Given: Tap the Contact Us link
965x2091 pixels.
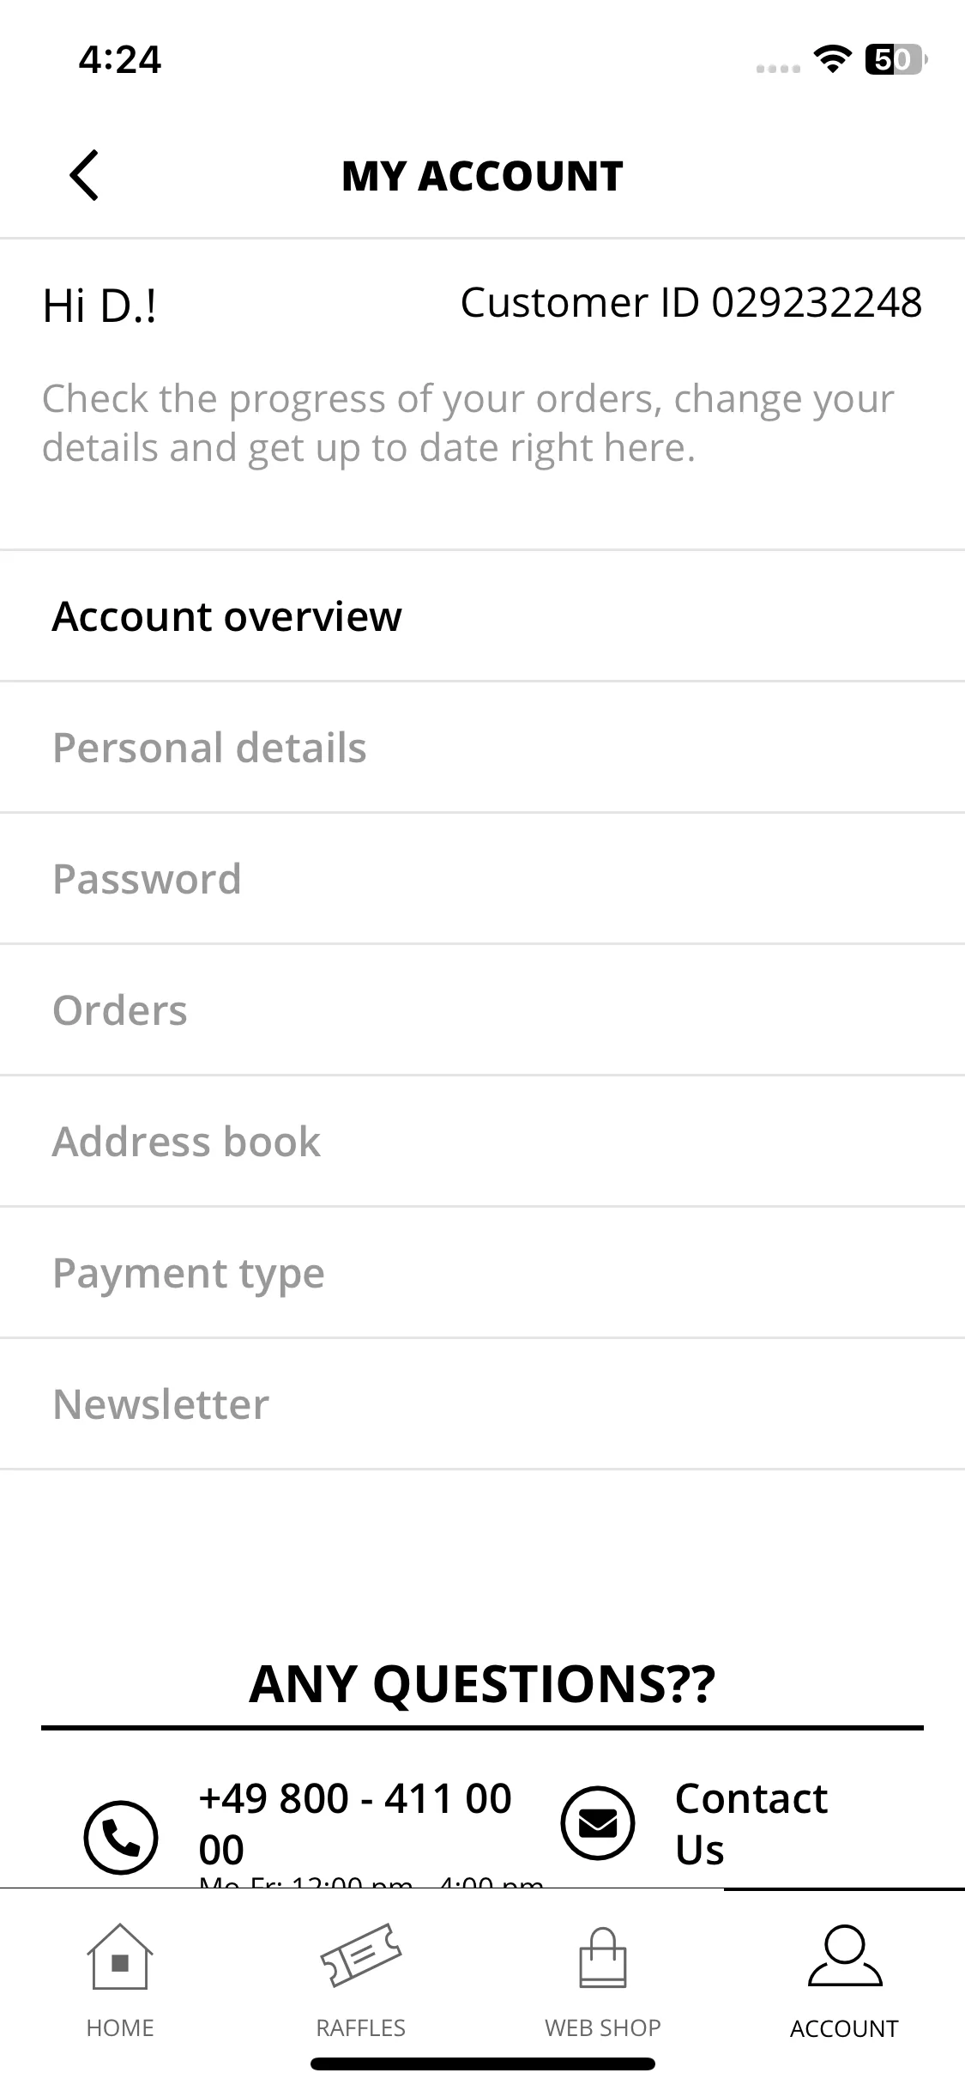Looking at the screenshot, I should 751,1823.
